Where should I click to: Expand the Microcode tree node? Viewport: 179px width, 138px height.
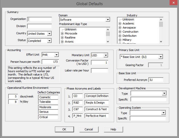pos(62,33)
